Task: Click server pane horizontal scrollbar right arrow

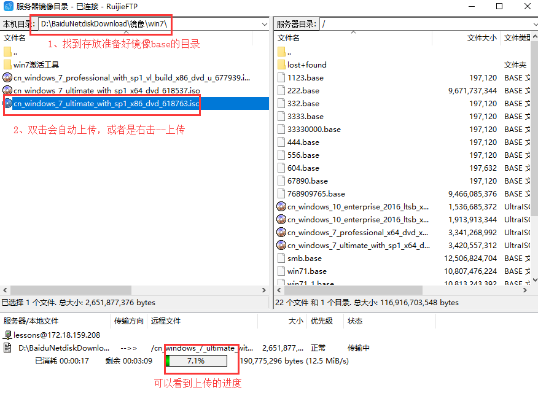Action: tap(525, 290)
